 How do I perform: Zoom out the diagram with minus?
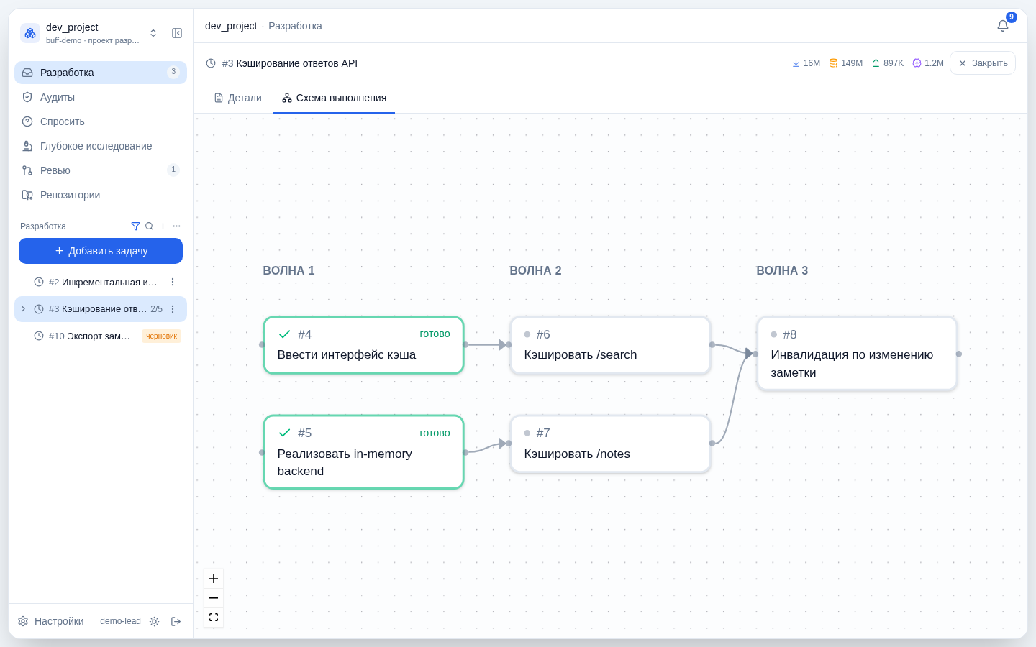pyautogui.click(x=214, y=598)
